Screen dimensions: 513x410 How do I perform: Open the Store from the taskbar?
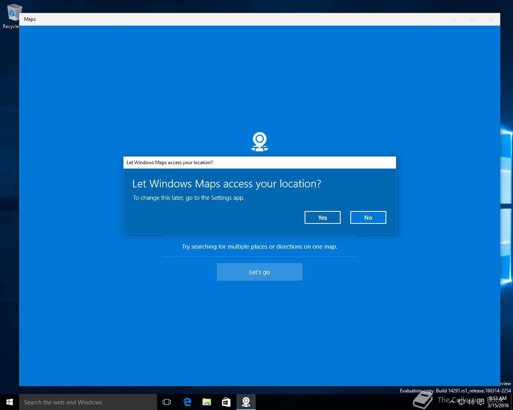(226, 402)
